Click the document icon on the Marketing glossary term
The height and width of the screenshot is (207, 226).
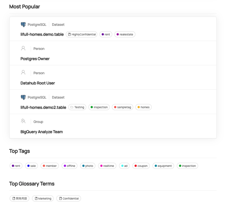click(x=36, y=199)
